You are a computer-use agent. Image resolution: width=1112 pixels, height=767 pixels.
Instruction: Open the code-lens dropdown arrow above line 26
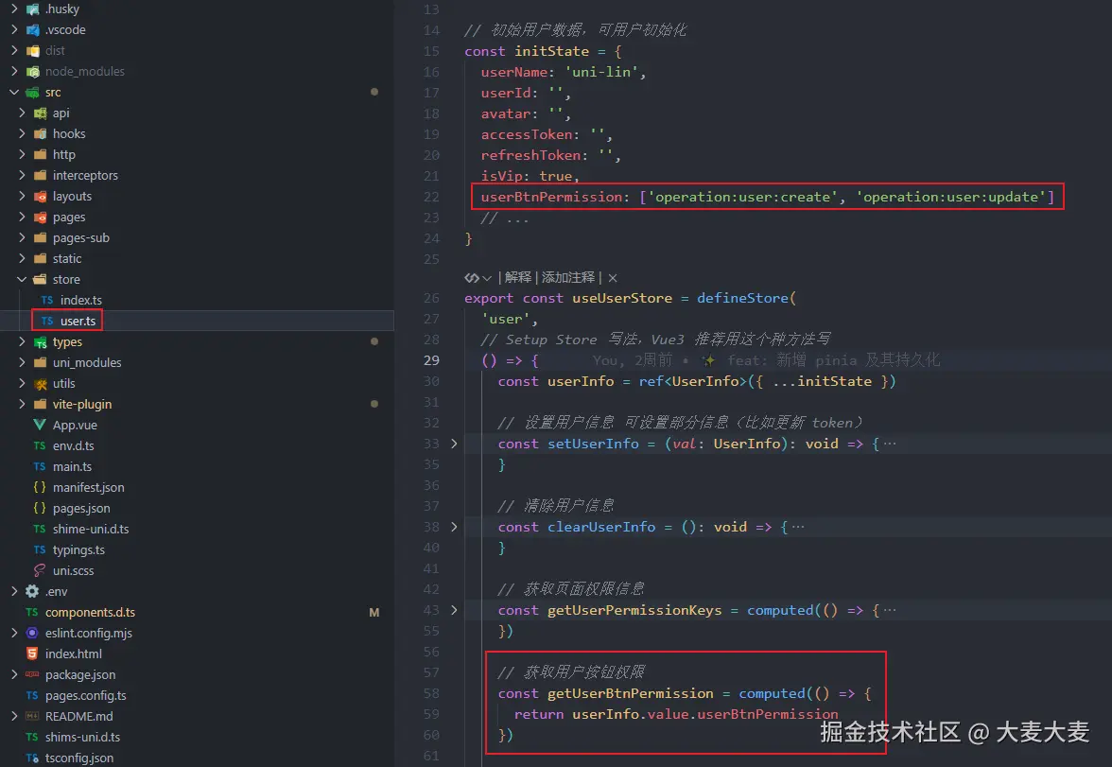point(486,278)
